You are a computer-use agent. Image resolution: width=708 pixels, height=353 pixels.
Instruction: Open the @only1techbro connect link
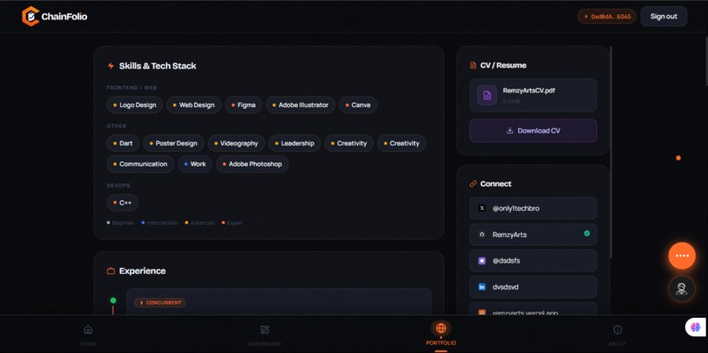533,208
